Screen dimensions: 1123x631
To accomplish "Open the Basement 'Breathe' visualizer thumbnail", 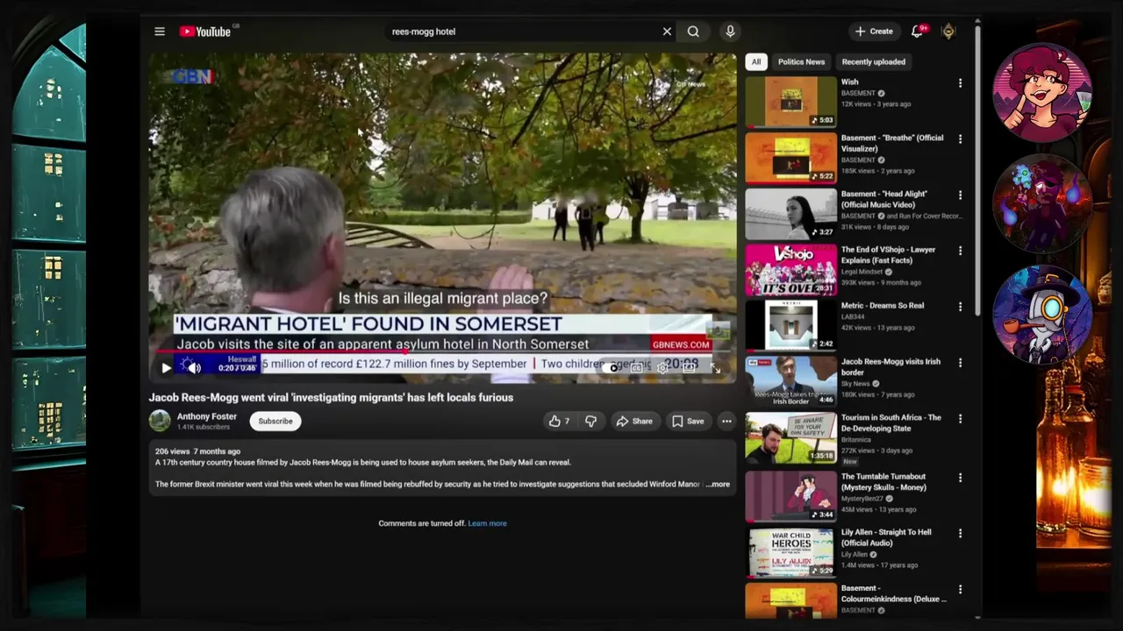I will pos(791,158).
